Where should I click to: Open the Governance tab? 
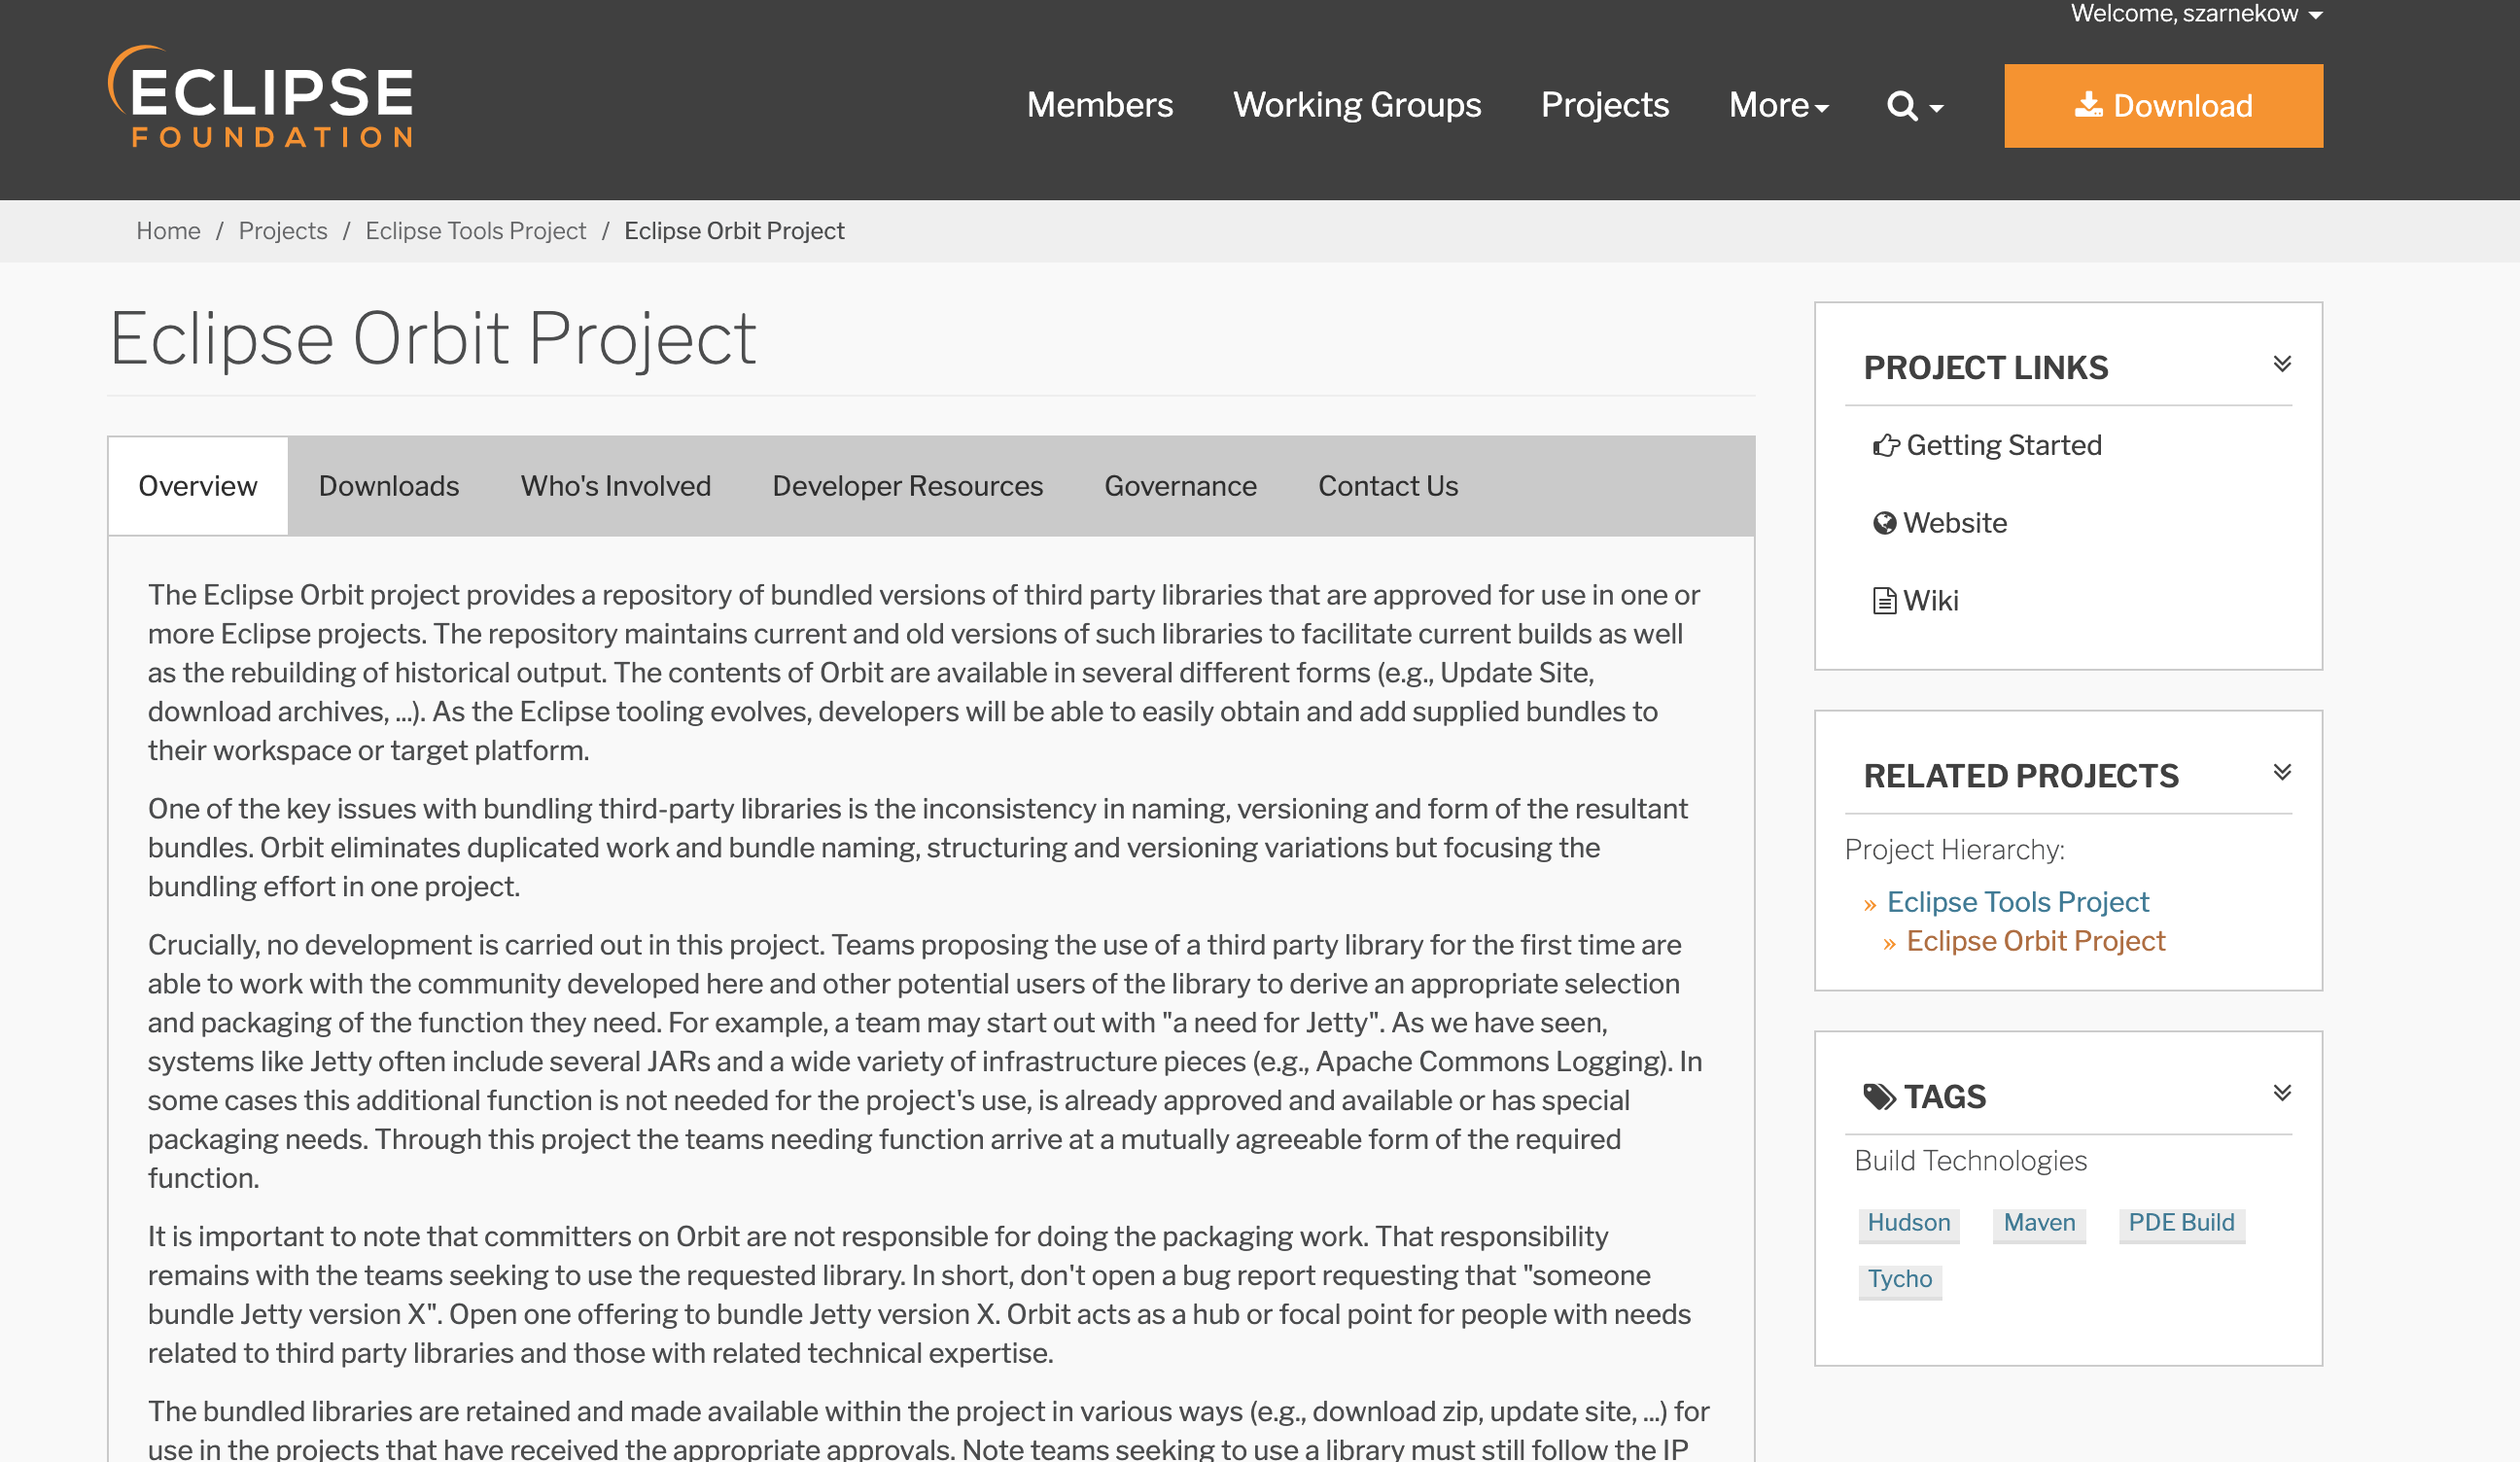pyautogui.click(x=1180, y=486)
